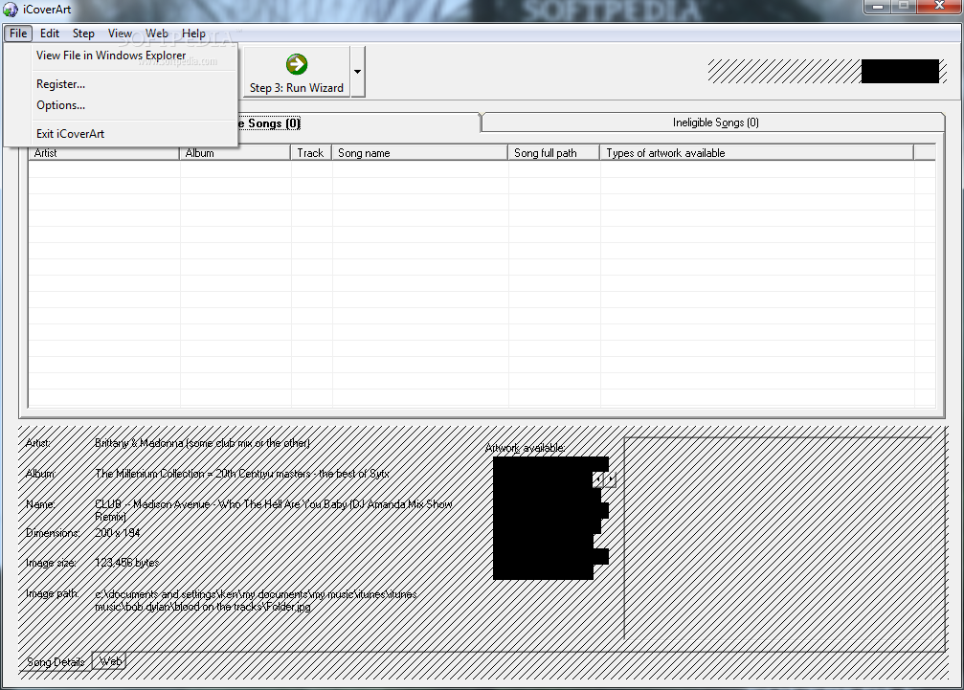Click the iCoverArt title bar app icon
The width and height of the screenshot is (964, 690).
(x=11, y=10)
